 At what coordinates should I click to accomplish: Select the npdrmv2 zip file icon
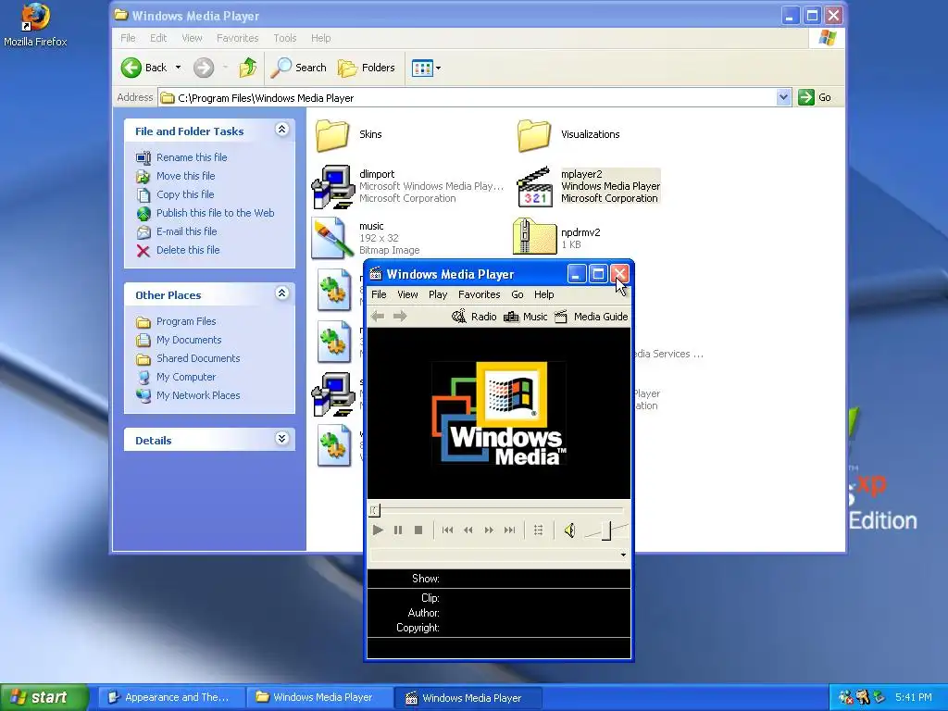534,237
